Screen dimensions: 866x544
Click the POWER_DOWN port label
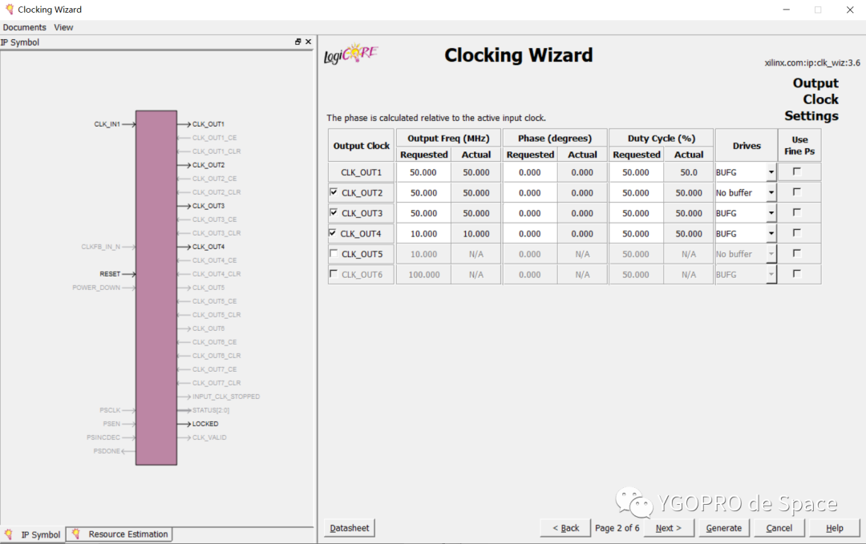tap(96, 288)
